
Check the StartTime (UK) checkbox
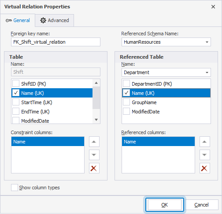click(16, 102)
